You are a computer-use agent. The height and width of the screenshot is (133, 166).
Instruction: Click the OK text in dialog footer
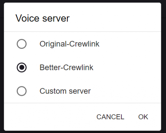[143, 117]
